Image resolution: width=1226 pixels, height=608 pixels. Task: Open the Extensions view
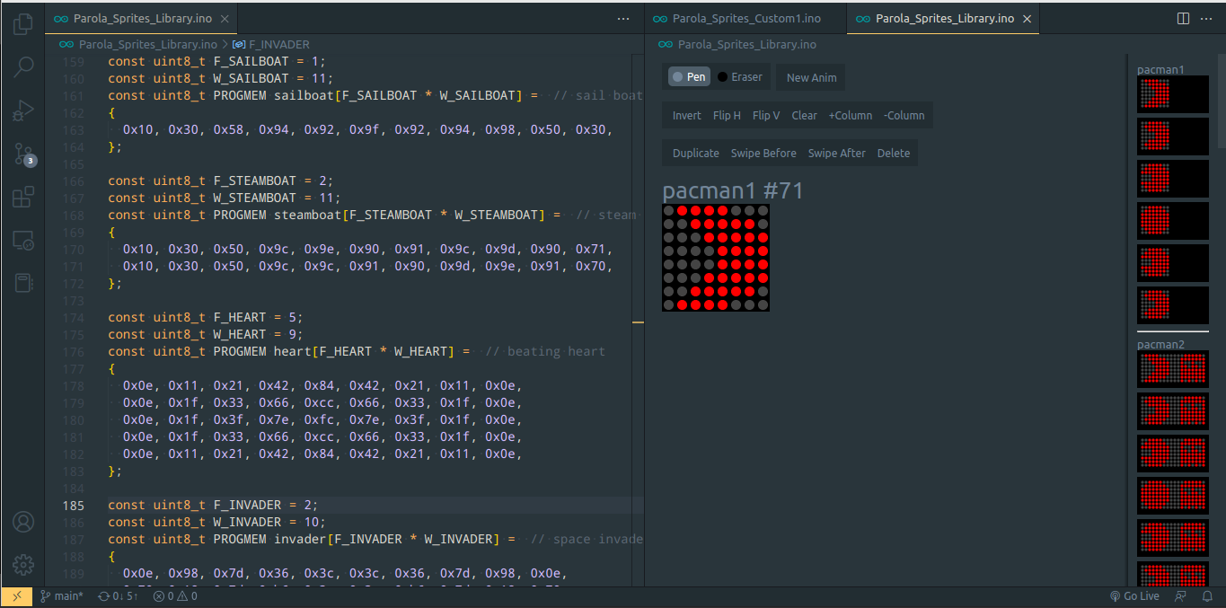click(x=23, y=197)
